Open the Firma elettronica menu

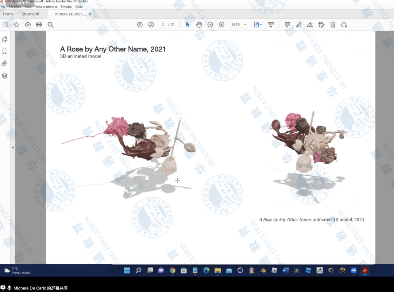46,7
